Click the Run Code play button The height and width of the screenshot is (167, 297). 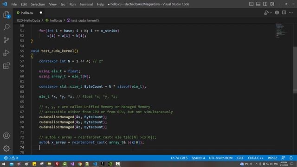[x=266, y=13]
